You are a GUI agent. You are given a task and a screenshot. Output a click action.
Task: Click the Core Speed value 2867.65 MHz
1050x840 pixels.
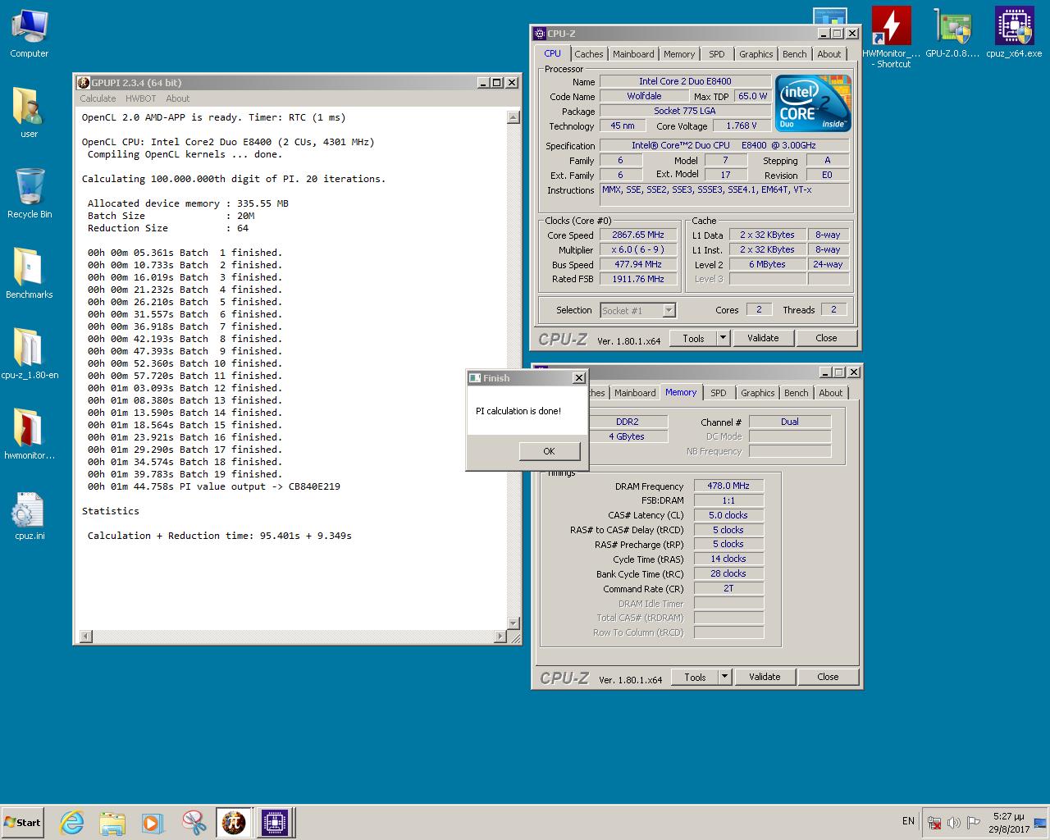(x=638, y=235)
